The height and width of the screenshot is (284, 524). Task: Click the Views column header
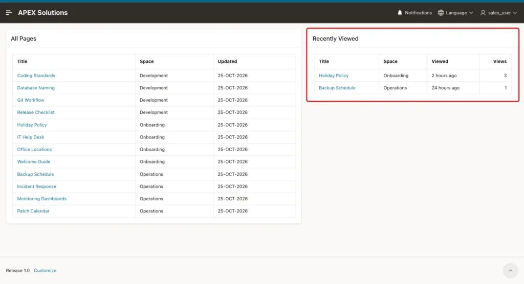pyautogui.click(x=499, y=61)
